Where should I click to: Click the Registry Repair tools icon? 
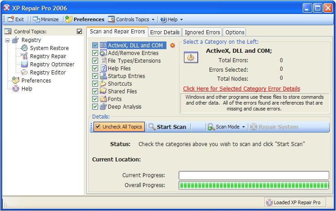click(x=24, y=56)
